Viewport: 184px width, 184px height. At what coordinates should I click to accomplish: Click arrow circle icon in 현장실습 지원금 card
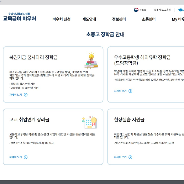coord(130,157)
